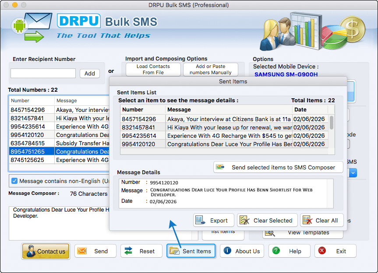
Task: Select highlighted row 8954751265
Action: click(x=59, y=151)
